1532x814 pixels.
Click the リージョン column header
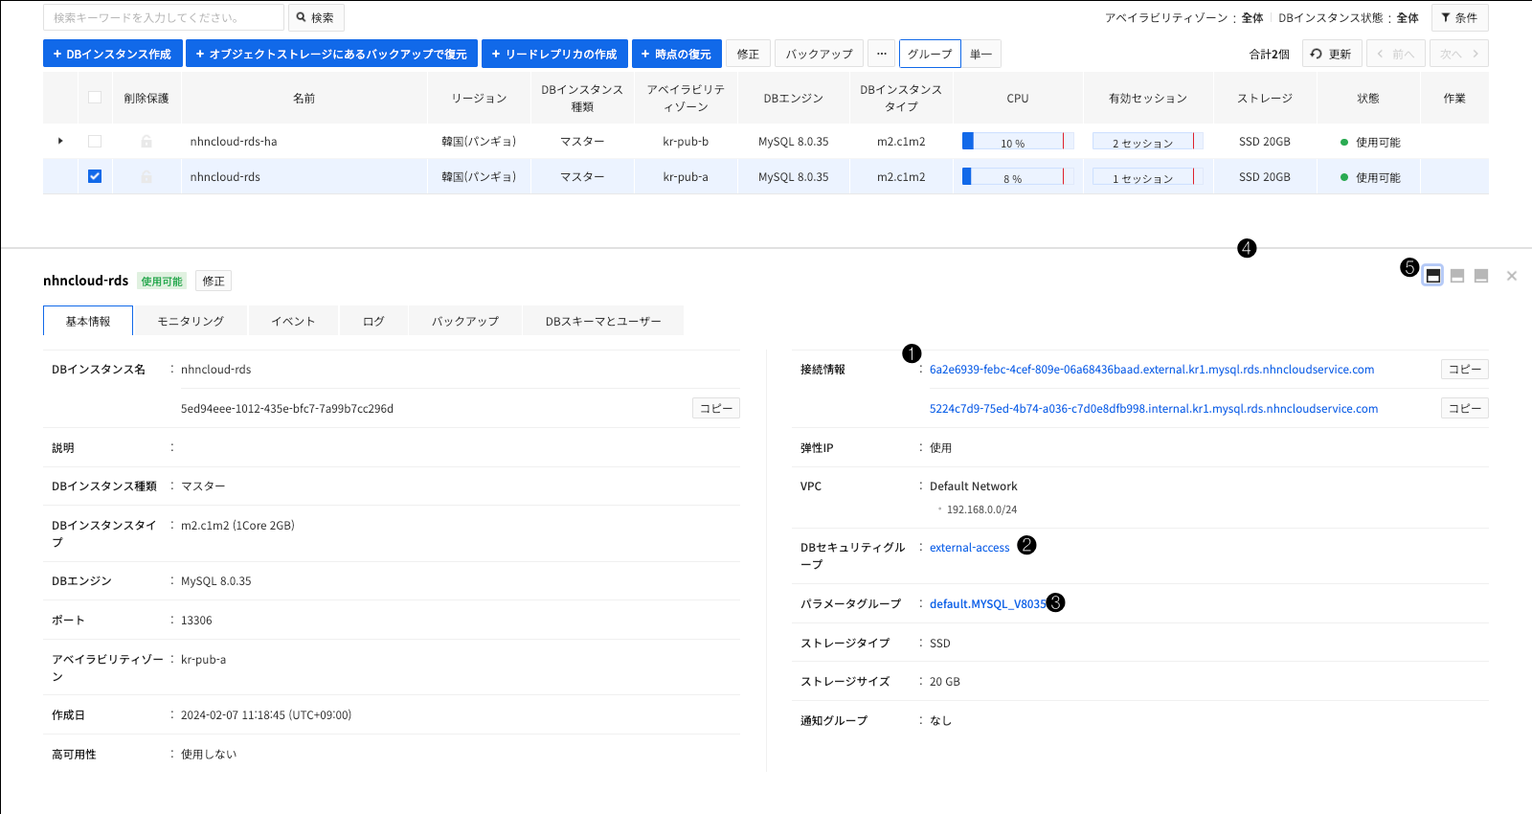479,98
